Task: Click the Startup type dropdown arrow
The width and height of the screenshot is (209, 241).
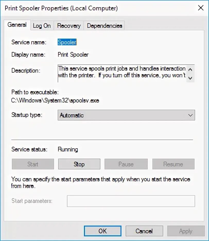Action: click(190, 115)
